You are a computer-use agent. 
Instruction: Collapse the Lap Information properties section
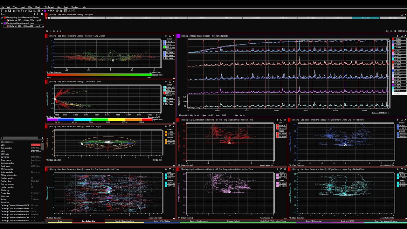click(2, 175)
